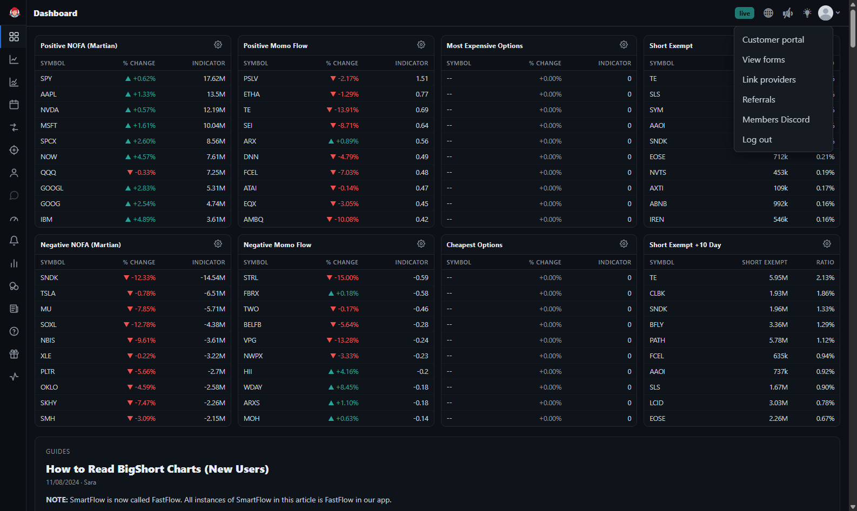This screenshot has height=511, width=857.
Task: Click the SPY row in Positive NOFA table
Action: point(133,79)
